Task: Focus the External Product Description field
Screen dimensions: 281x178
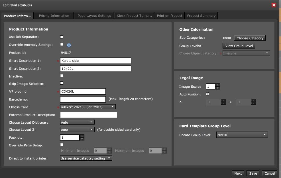Action: point(89,115)
